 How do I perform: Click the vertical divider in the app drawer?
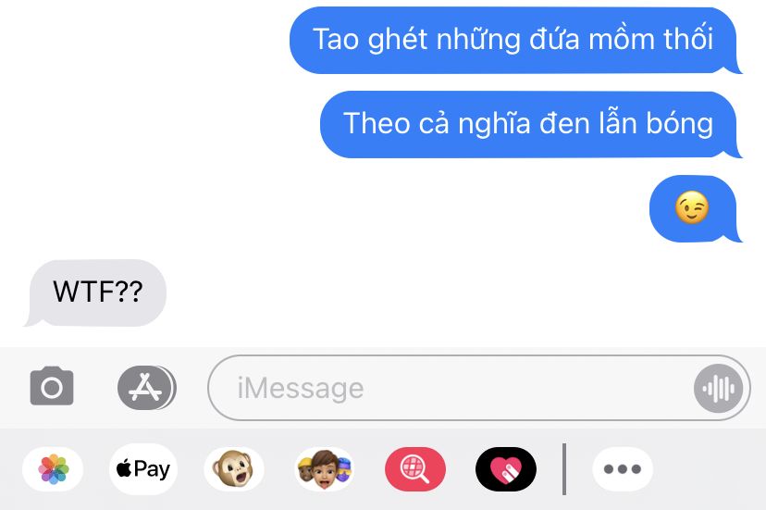click(564, 469)
